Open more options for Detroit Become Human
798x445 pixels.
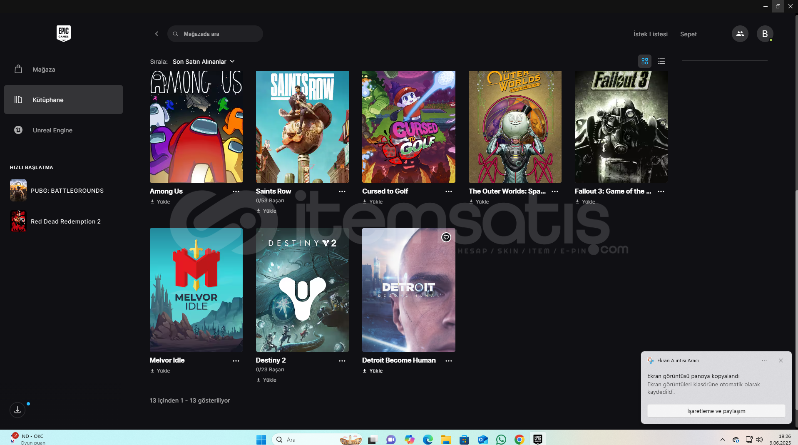(x=449, y=361)
